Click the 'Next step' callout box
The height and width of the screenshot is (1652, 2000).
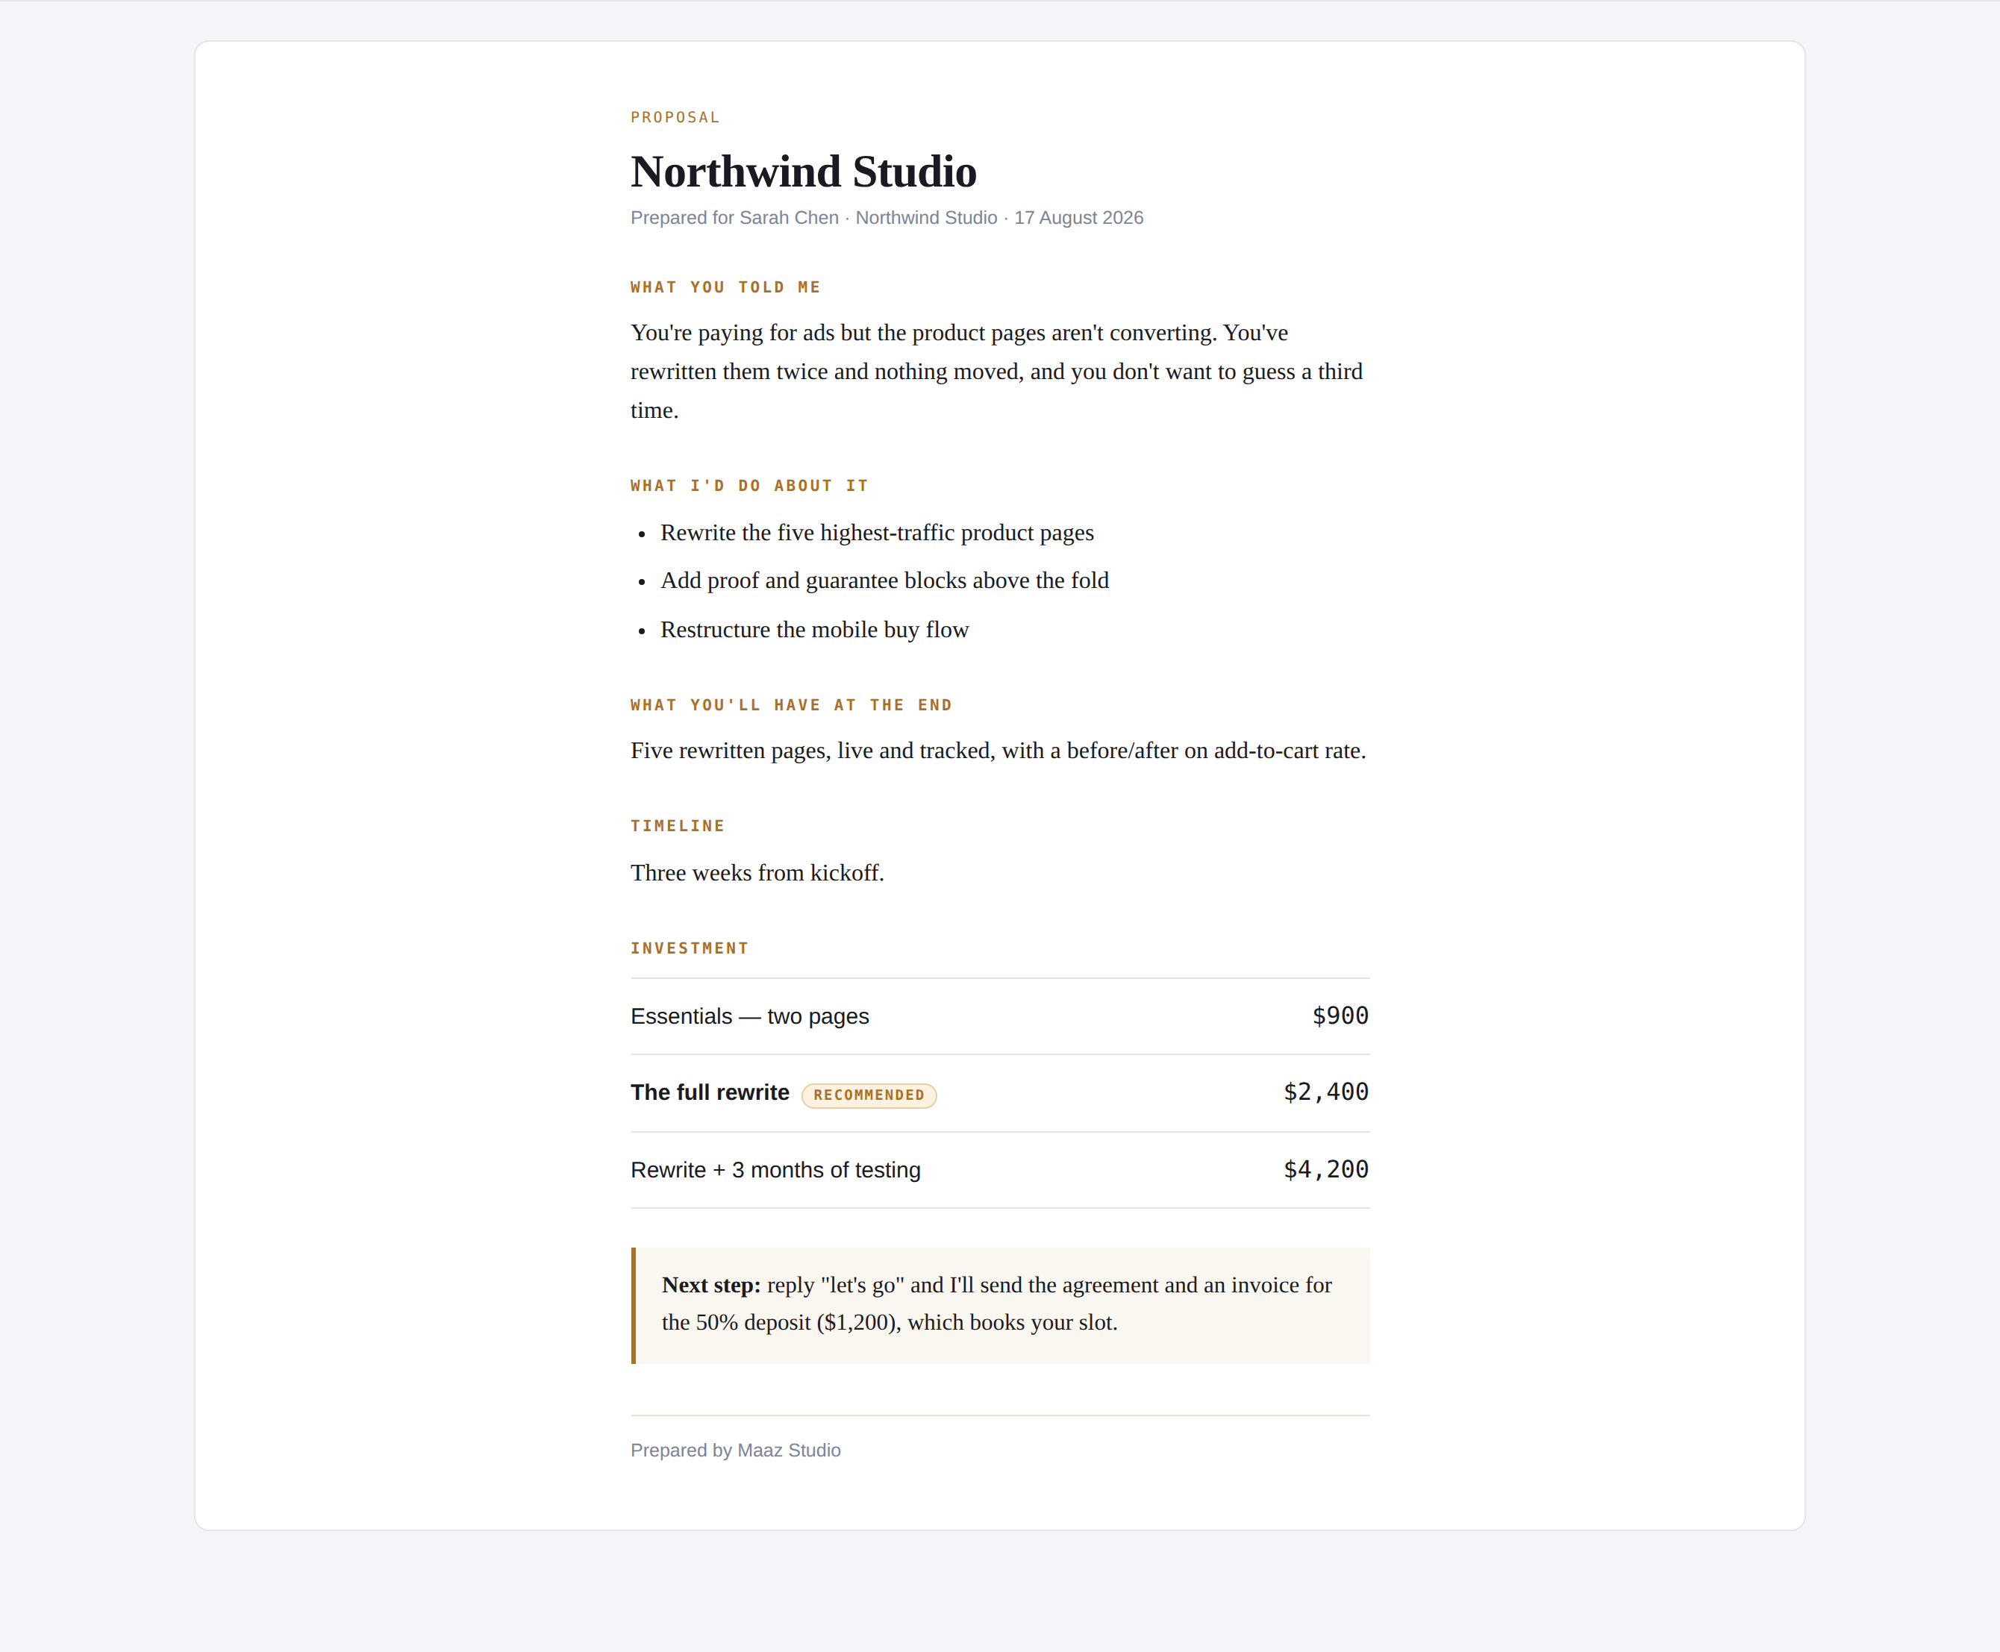pos(999,1306)
